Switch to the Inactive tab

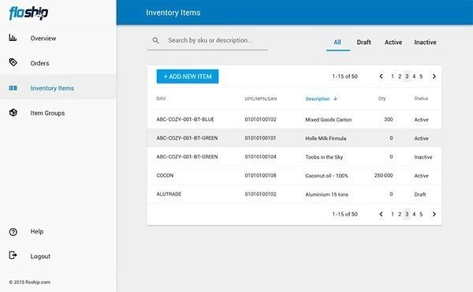[425, 43]
